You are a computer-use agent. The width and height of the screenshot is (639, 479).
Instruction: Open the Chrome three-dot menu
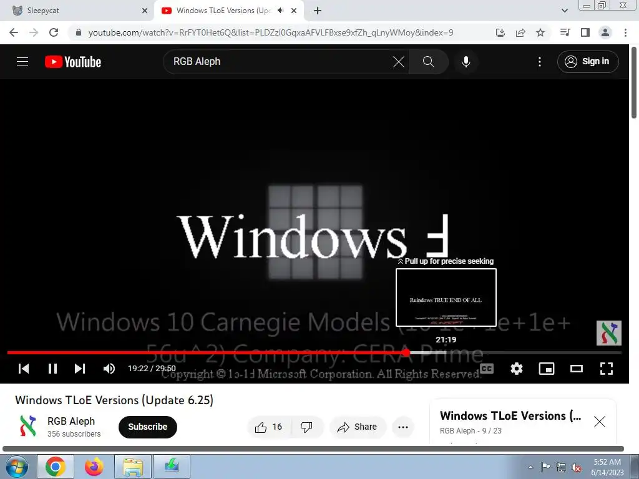point(625,32)
